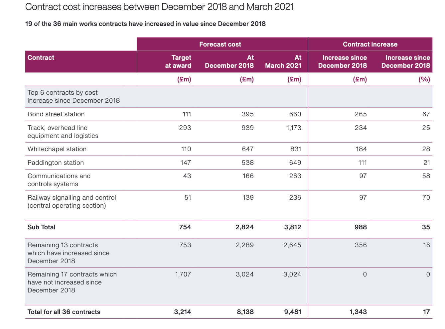
Task: Click the total value 8,138
Action: pos(245,312)
